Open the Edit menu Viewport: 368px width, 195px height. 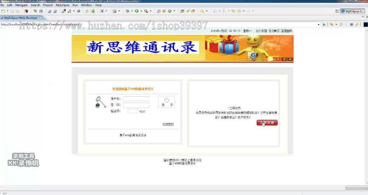point(10,5)
